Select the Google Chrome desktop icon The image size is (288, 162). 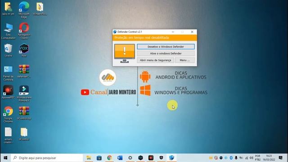(x=8, y=114)
